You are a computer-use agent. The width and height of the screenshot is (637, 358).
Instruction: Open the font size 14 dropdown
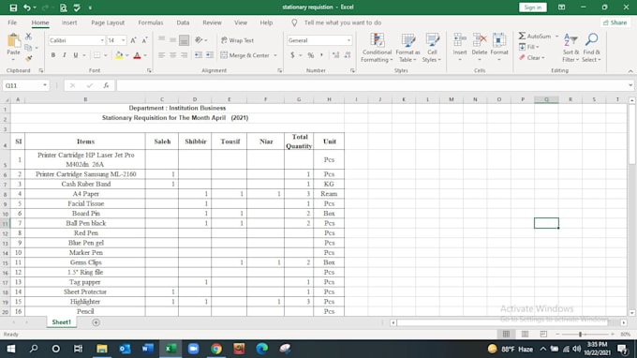(x=123, y=40)
